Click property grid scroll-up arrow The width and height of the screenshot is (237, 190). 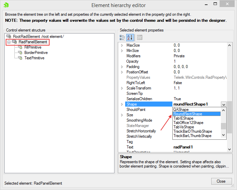pos(229,45)
